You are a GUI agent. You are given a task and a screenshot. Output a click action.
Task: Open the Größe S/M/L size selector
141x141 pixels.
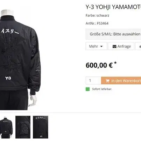click(x=113, y=34)
